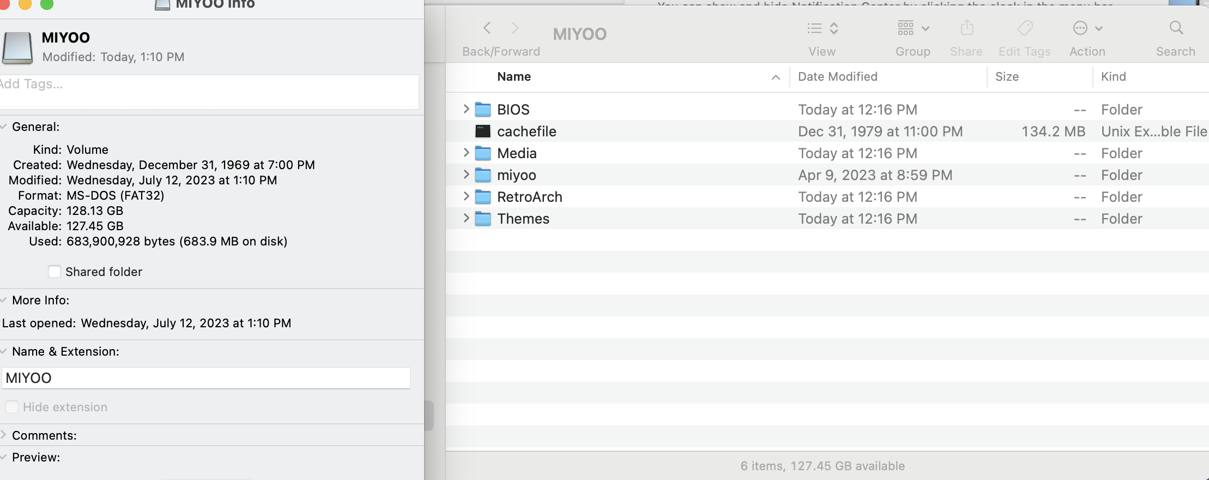Click the Back arrow in Finder toolbar
Screen dimensions: 1209x480
point(487,28)
